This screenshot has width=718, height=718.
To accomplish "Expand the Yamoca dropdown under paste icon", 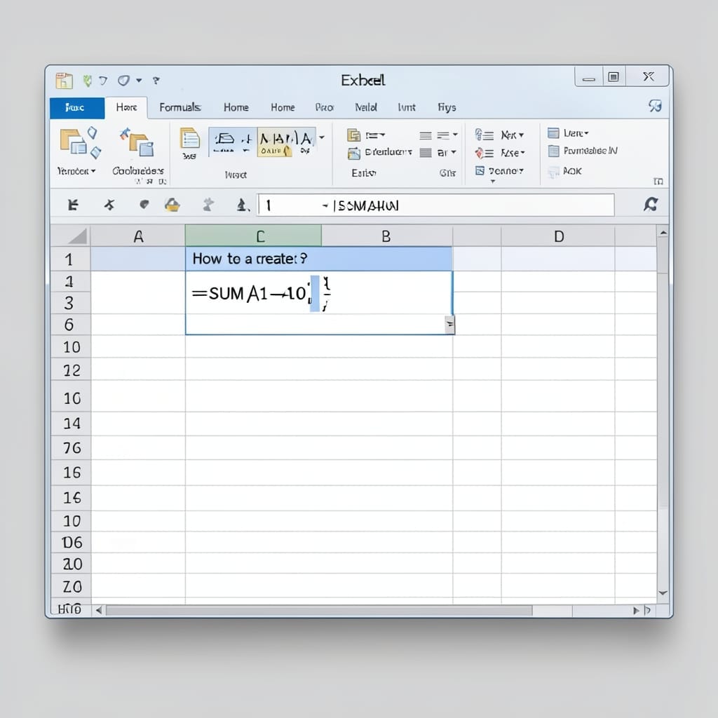I will pyautogui.click(x=76, y=171).
